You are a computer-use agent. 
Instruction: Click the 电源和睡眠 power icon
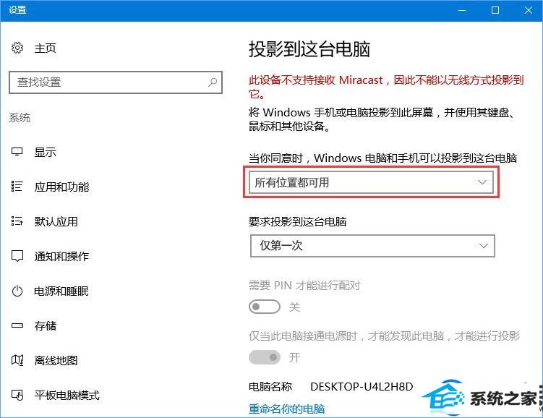pos(17,291)
